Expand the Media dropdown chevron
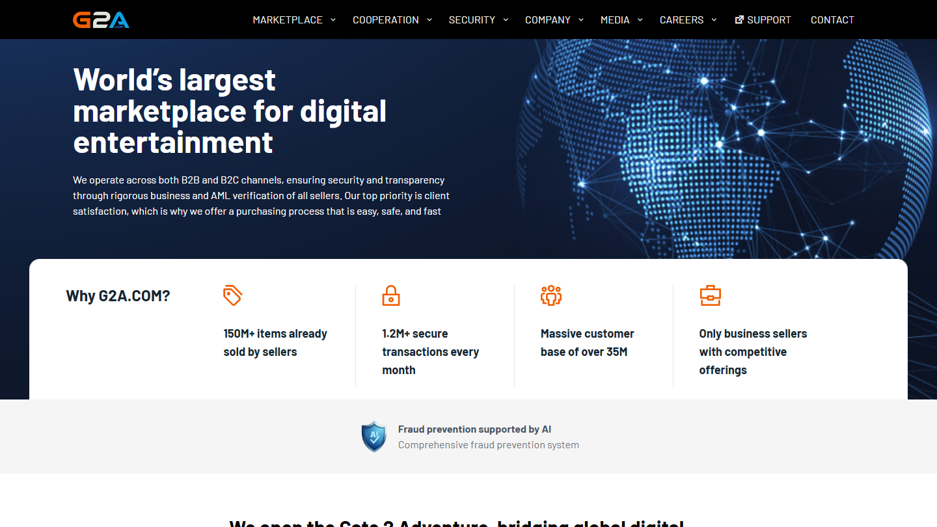Viewport: 937px width, 527px height. pyautogui.click(x=640, y=20)
